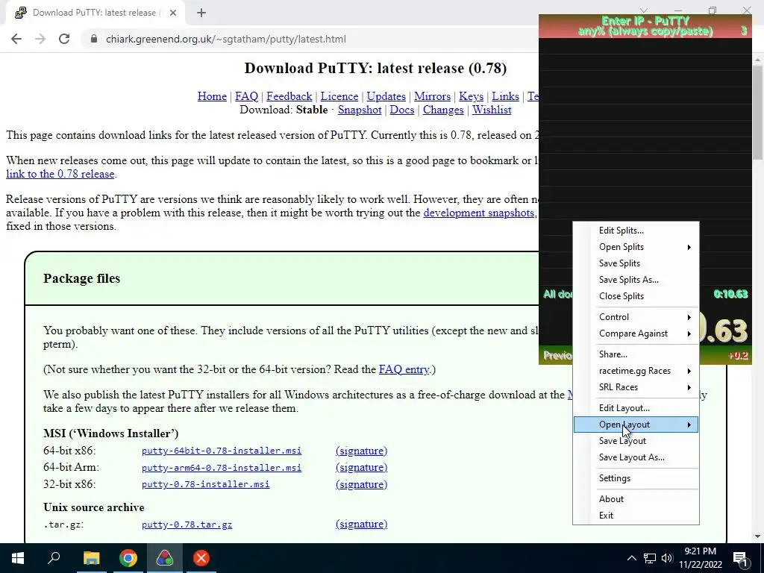Follow the Keys link
This screenshot has width=764, height=573.
(472, 96)
